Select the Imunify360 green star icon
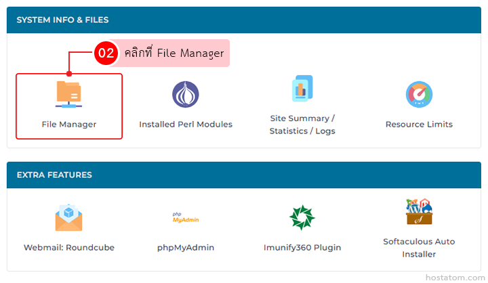Image resolution: width=488 pixels, height=283 pixels. coord(302,218)
